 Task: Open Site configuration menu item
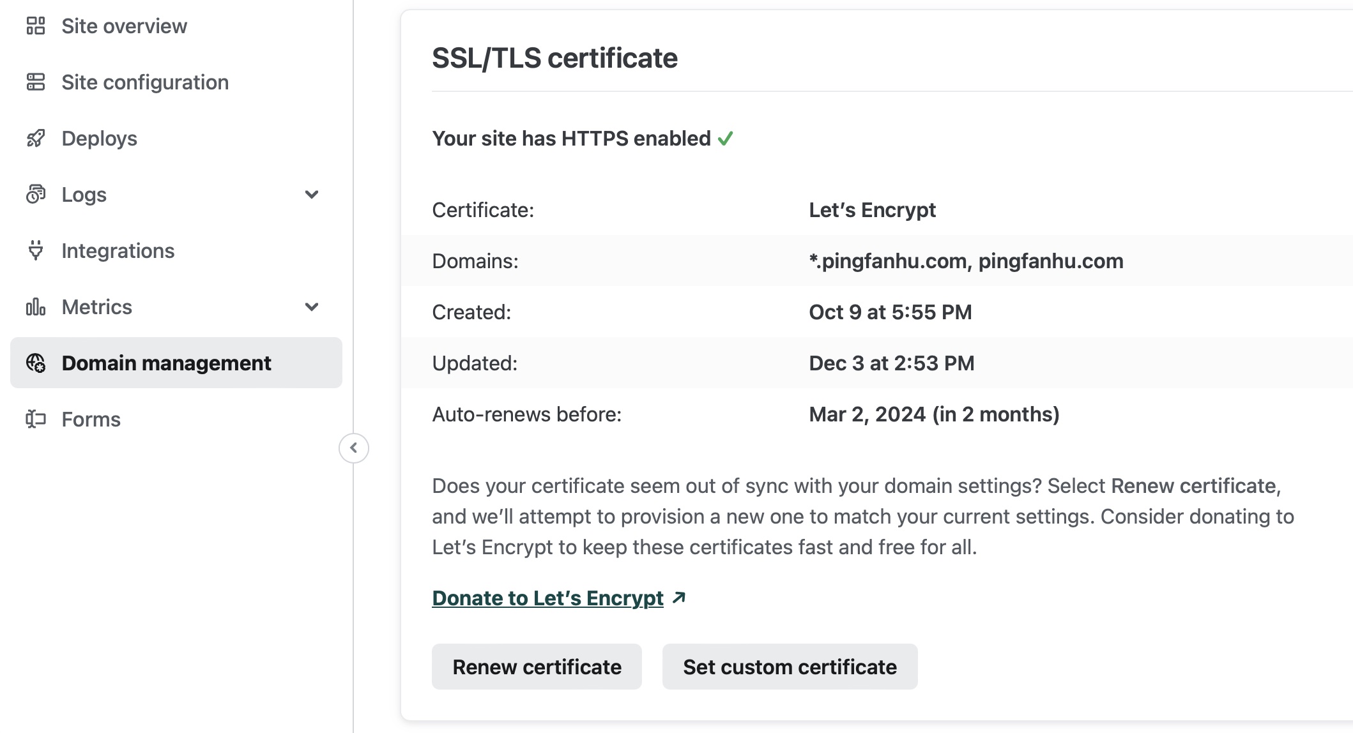click(x=145, y=82)
